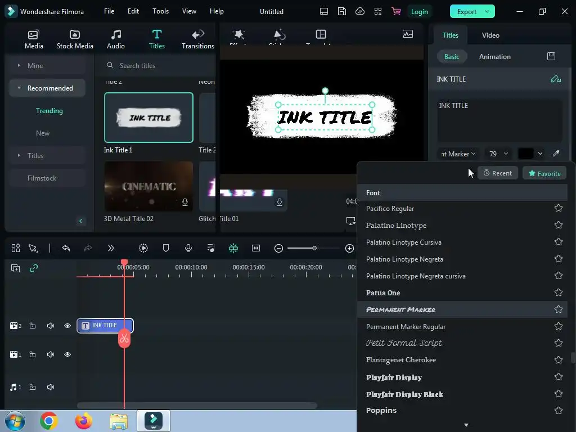Collapse the Recommended category
Viewport: 576px width, 432px height.
(19, 88)
